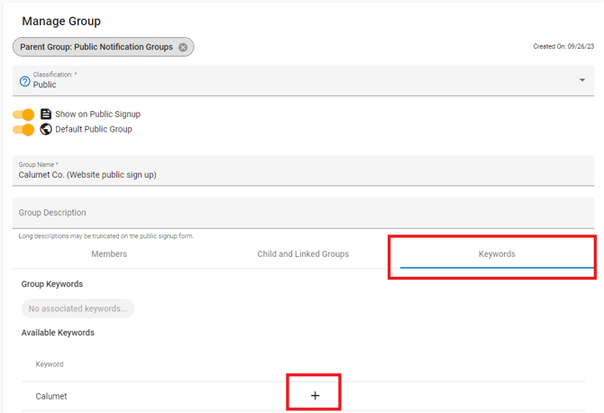The image size is (604, 413).
Task: Click the long descriptions truncation hint text
Action: [x=106, y=236]
